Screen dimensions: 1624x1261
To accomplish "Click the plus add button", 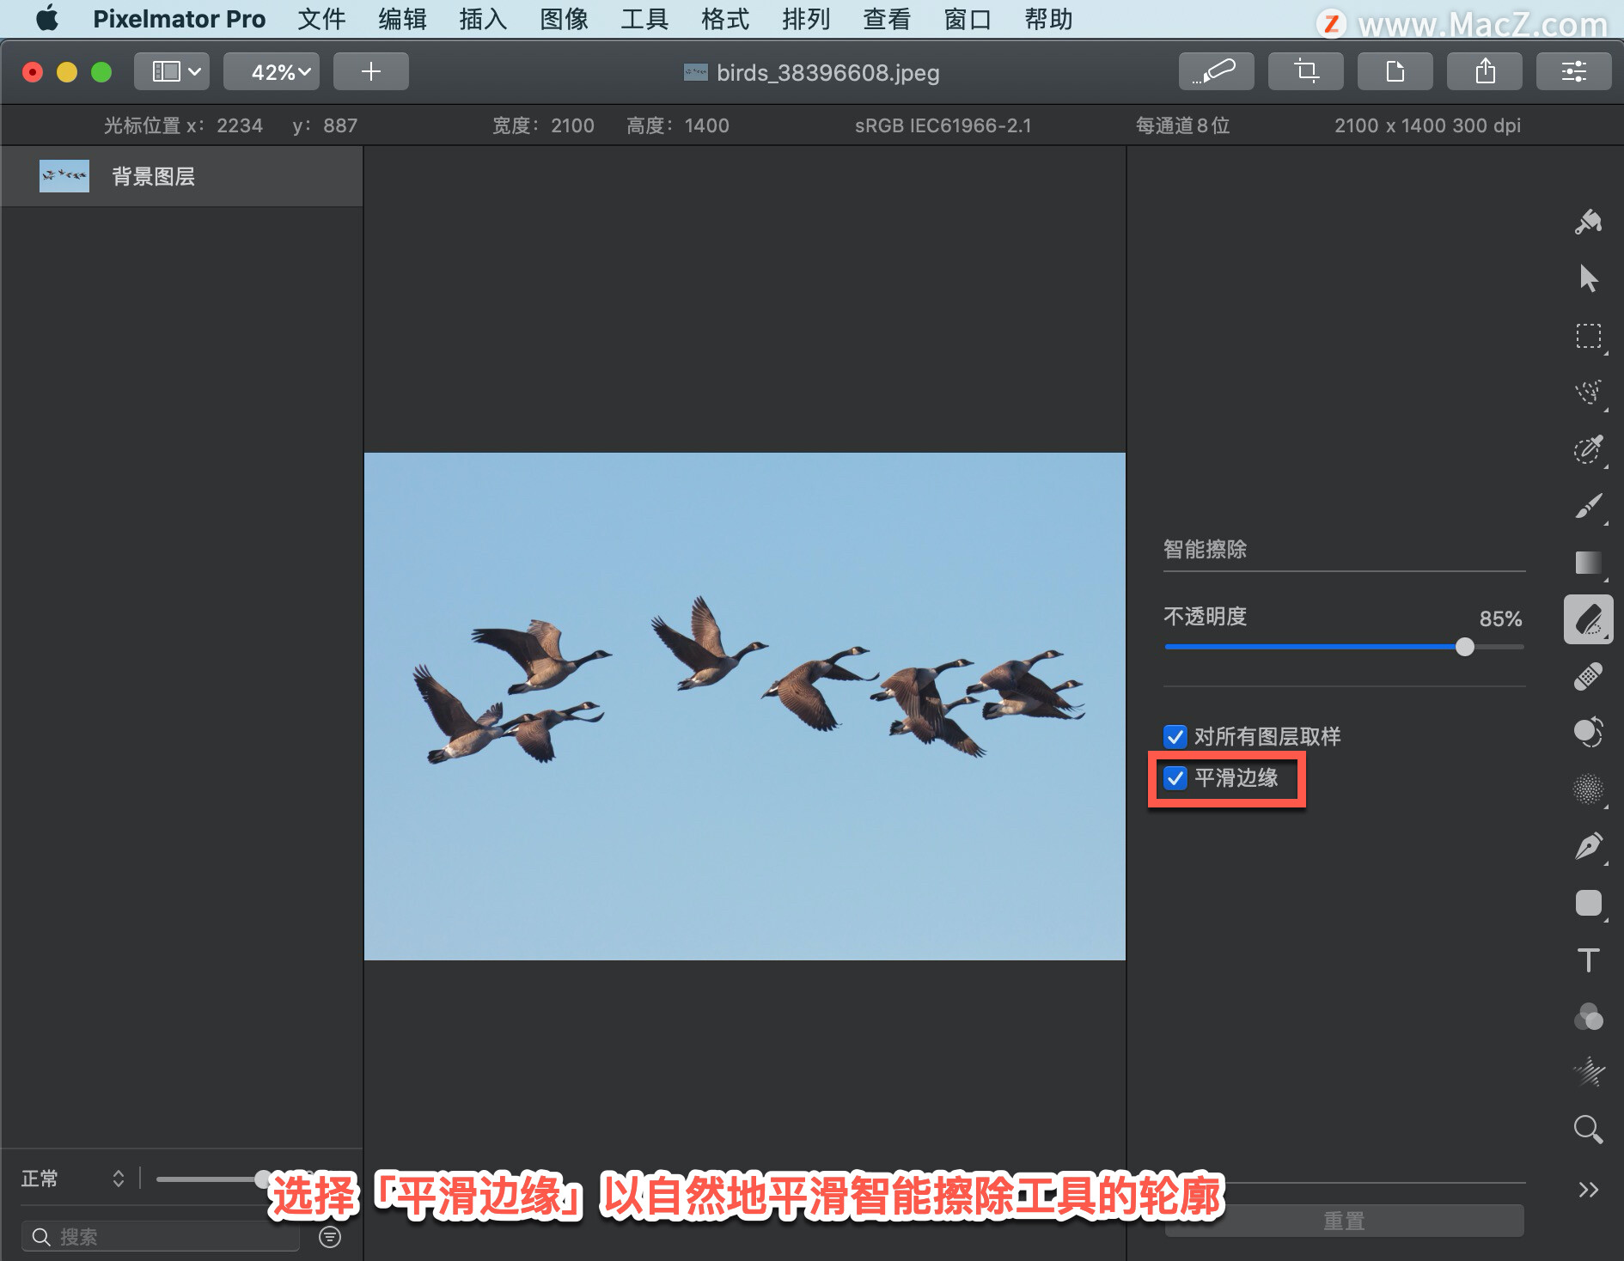I will click(371, 71).
